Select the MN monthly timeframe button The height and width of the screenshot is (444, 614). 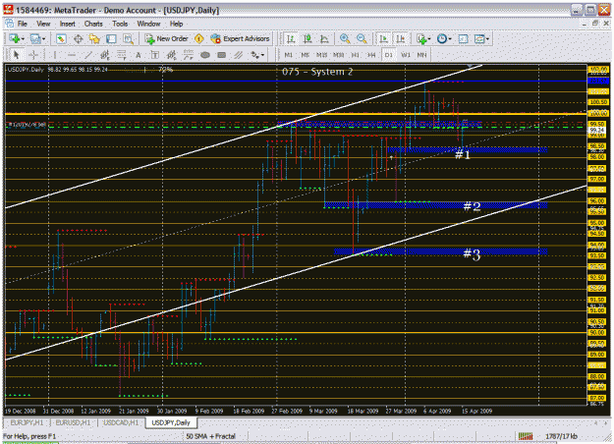tap(421, 55)
